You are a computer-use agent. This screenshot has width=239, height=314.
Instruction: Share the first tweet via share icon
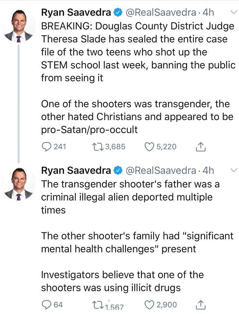[x=199, y=147]
